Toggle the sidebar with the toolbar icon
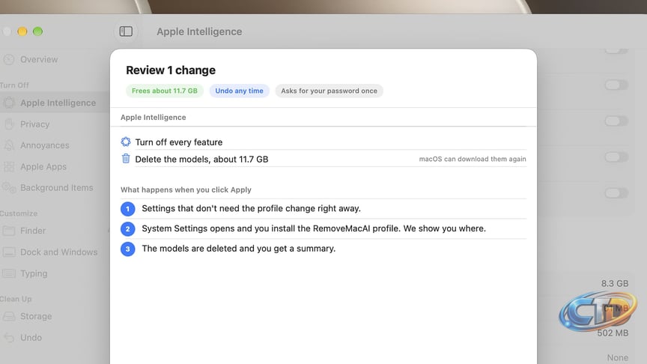 tap(126, 31)
